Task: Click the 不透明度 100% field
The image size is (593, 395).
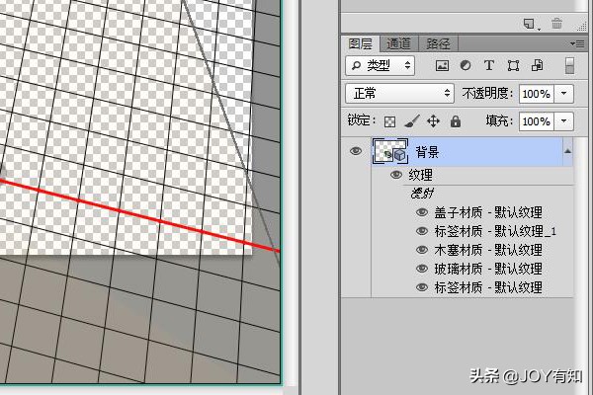Action: pos(537,94)
